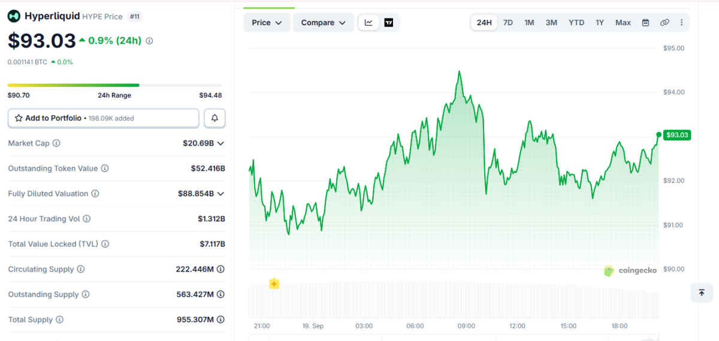This screenshot has width=719, height=341.
Task: Select the 3M timeframe tab
Action: tap(551, 23)
